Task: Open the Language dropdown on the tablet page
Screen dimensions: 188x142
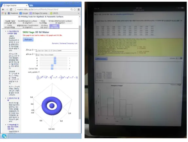Action: (179, 58)
